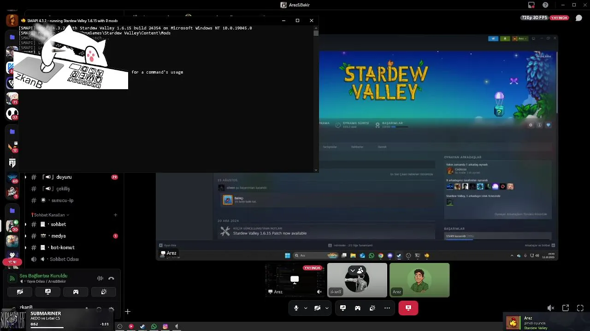Open the soundboard from call bar
Screen dimensions: 590x331
coord(372,308)
